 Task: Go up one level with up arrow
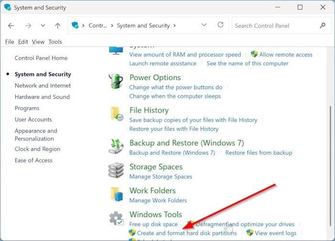tap(58, 25)
